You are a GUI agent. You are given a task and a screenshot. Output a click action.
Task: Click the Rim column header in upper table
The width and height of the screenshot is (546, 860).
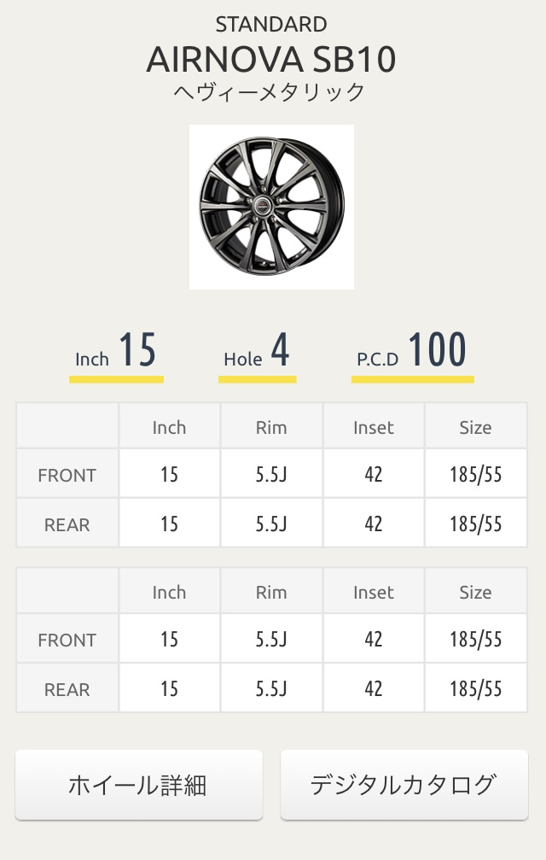pyautogui.click(x=271, y=428)
